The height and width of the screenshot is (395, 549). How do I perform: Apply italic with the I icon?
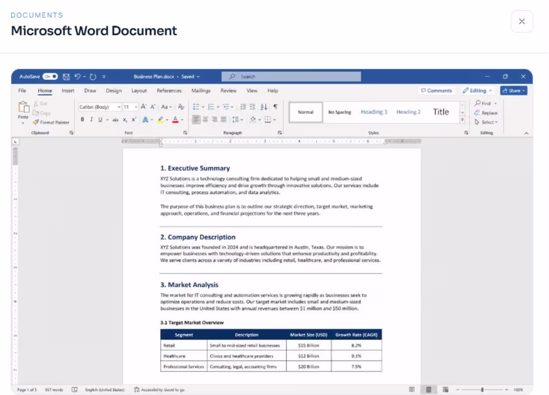91,120
